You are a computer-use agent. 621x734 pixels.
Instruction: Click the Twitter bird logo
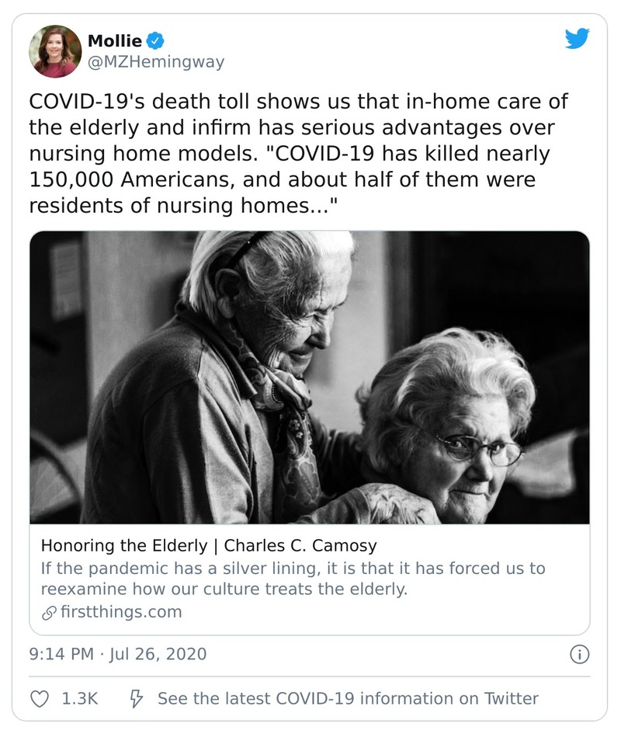[x=577, y=39]
